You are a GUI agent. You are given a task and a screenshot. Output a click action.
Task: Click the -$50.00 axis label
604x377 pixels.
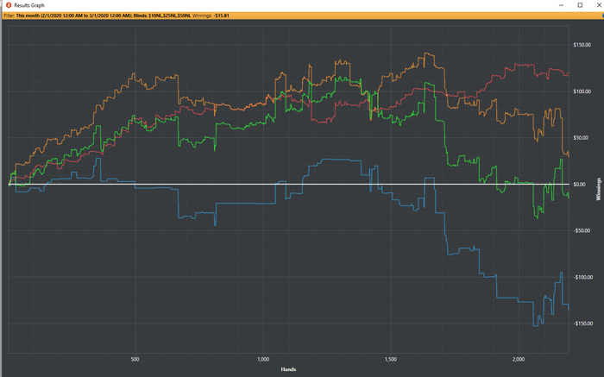[x=582, y=230]
